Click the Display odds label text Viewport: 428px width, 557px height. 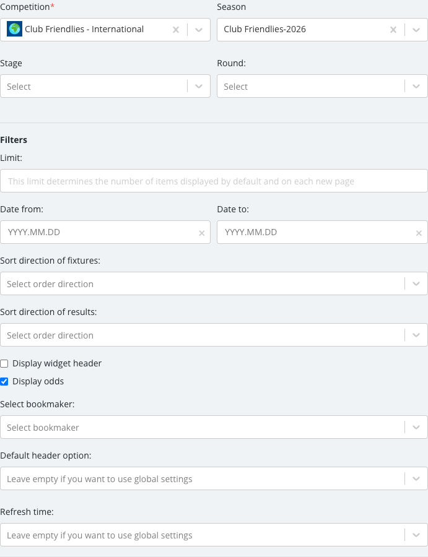click(x=38, y=381)
